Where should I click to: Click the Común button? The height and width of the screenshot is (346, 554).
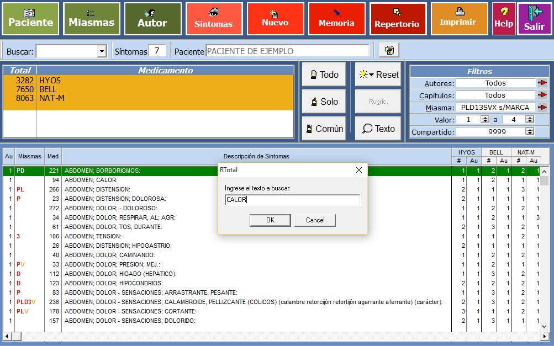tap(324, 129)
